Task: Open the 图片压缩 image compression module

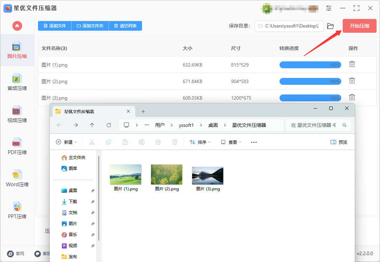Action: (x=17, y=50)
